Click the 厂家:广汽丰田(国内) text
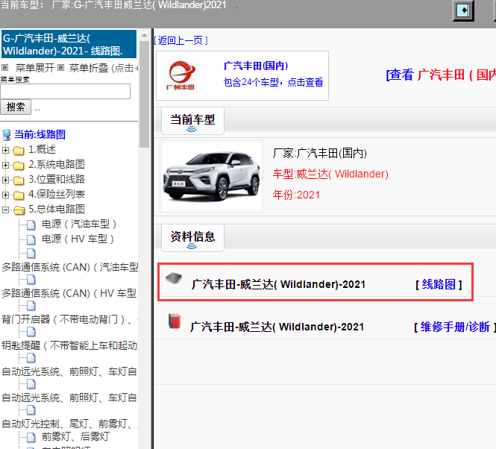The height and width of the screenshot is (449, 496). [320, 154]
